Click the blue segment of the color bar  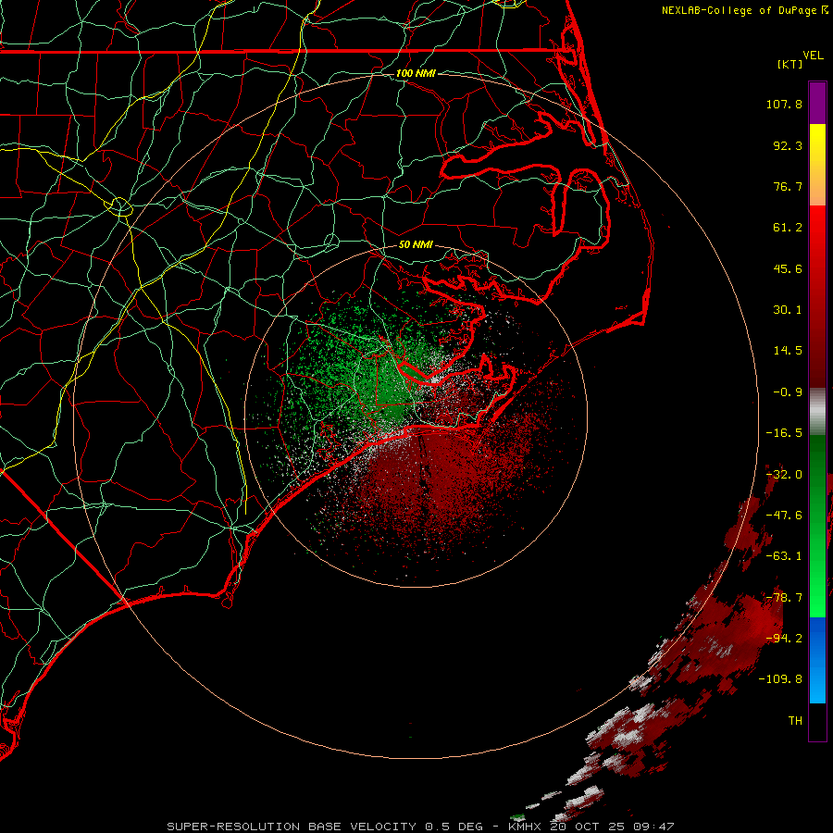817,660
